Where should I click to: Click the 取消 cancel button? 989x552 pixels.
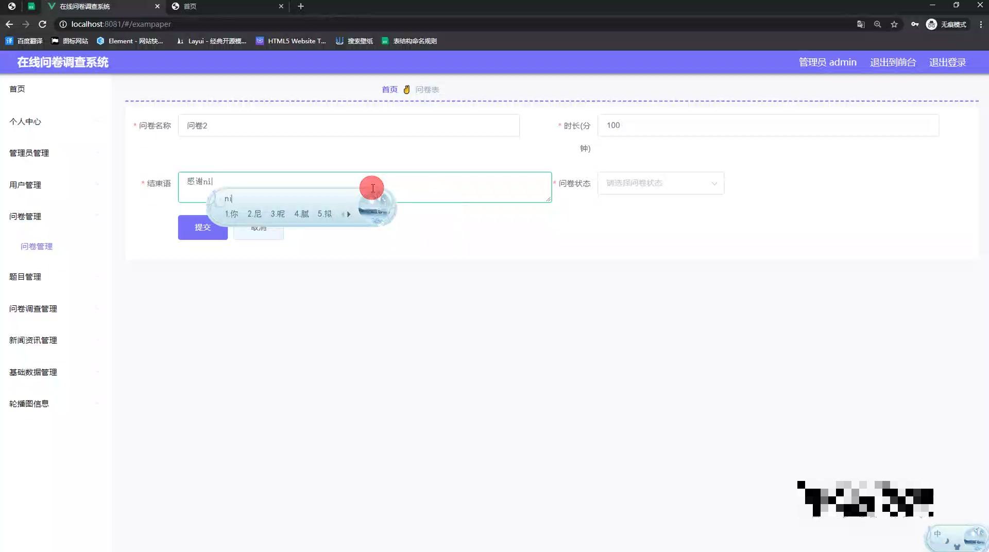pos(259,229)
